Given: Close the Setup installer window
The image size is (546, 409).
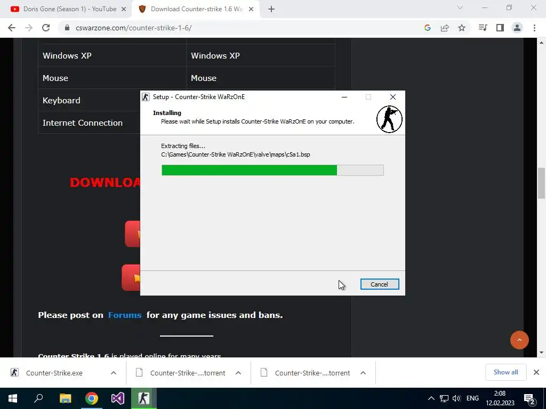Looking at the screenshot, I should 393,97.
